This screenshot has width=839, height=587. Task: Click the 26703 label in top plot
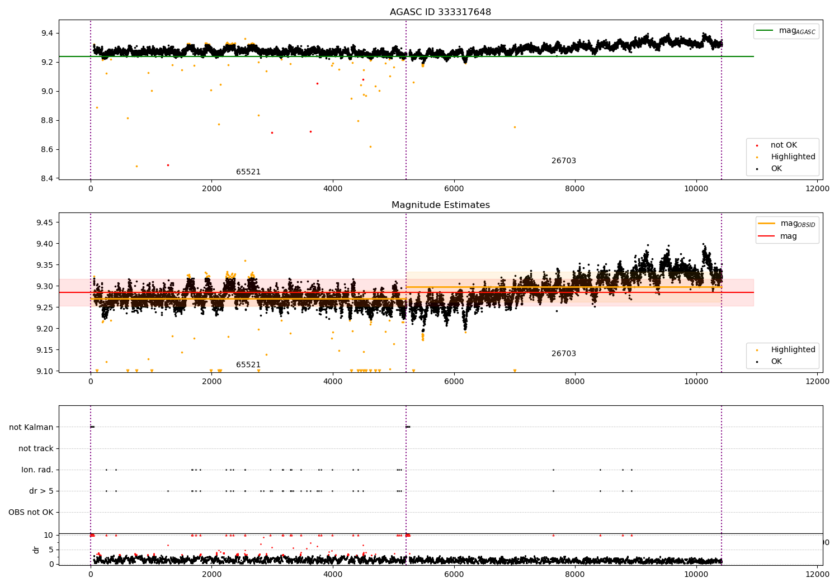(564, 161)
